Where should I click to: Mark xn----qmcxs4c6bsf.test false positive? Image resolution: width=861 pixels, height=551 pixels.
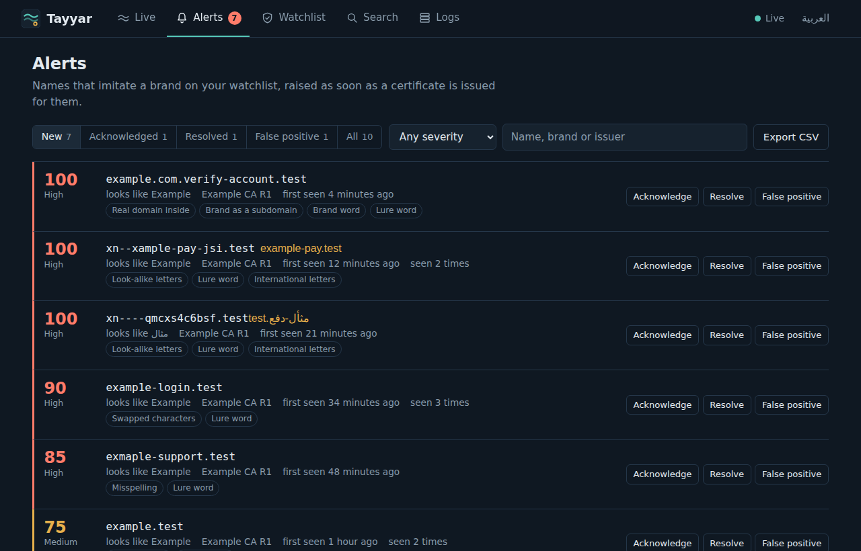792,335
